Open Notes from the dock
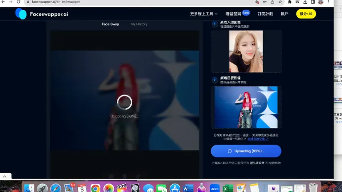 tap(254, 188)
